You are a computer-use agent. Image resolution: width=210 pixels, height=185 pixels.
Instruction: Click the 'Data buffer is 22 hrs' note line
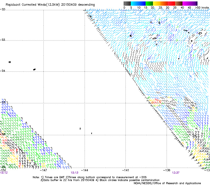[x=100, y=180]
